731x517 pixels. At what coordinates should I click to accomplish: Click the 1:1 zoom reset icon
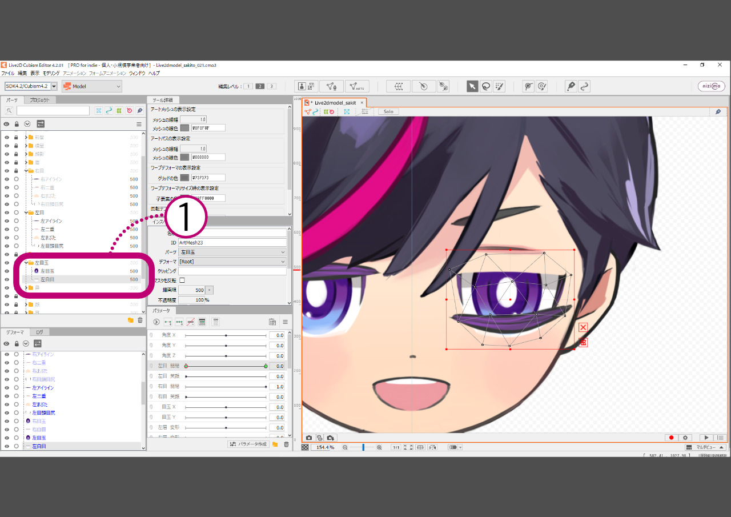click(x=396, y=447)
